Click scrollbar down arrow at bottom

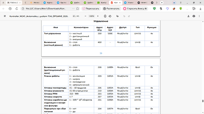point(203,113)
